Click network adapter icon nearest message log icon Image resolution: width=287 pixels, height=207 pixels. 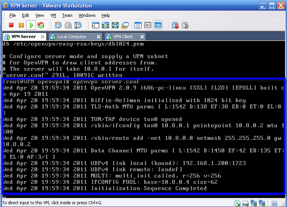pos(262,203)
